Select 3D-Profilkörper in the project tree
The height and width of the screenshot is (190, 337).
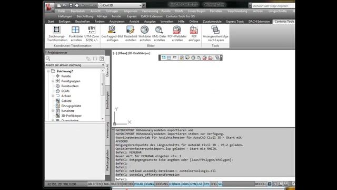click(x=72, y=116)
